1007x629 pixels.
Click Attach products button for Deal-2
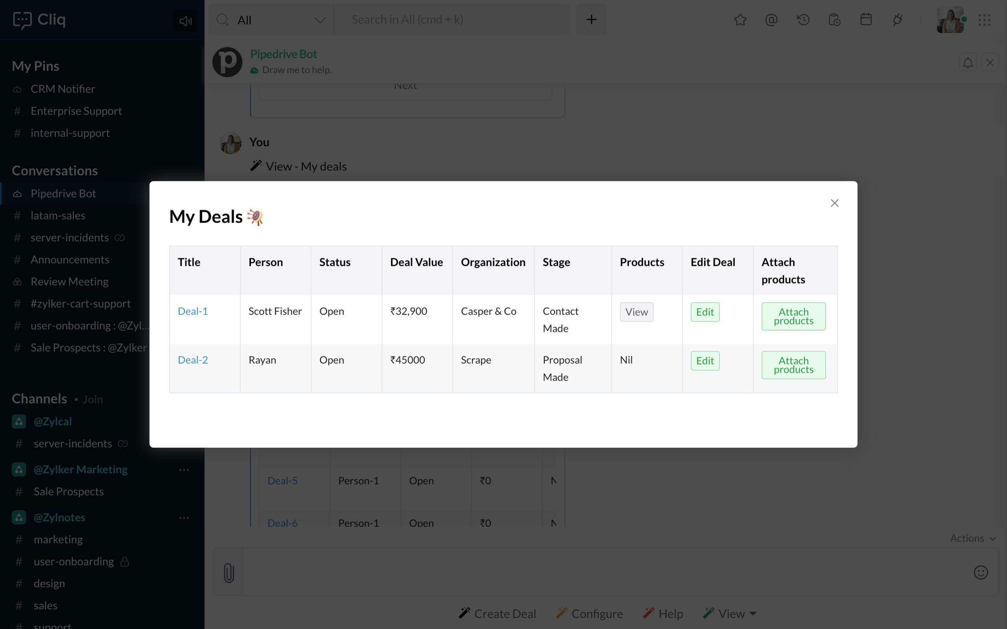click(793, 365)
